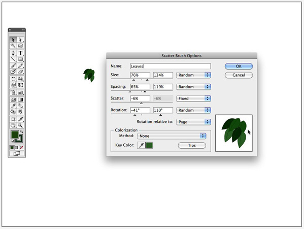Choose the Zoom magnifier tool
Viewport: 304px width, 229px height.
[x=20, y=125]
